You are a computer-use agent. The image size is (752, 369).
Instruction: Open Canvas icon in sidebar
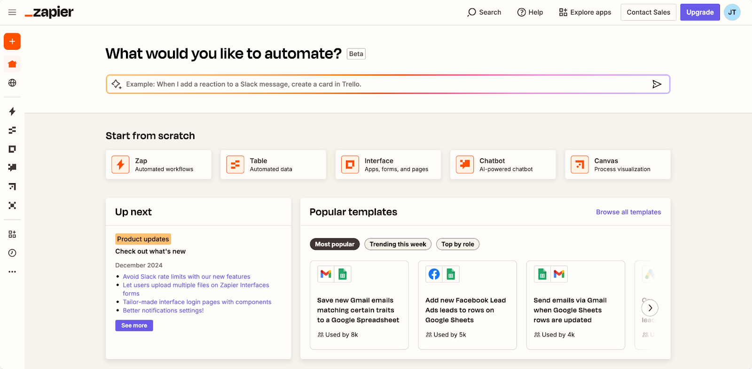12,186
